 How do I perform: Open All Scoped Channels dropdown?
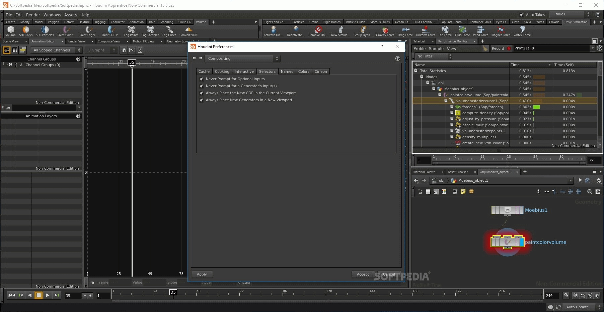point(56,50)
